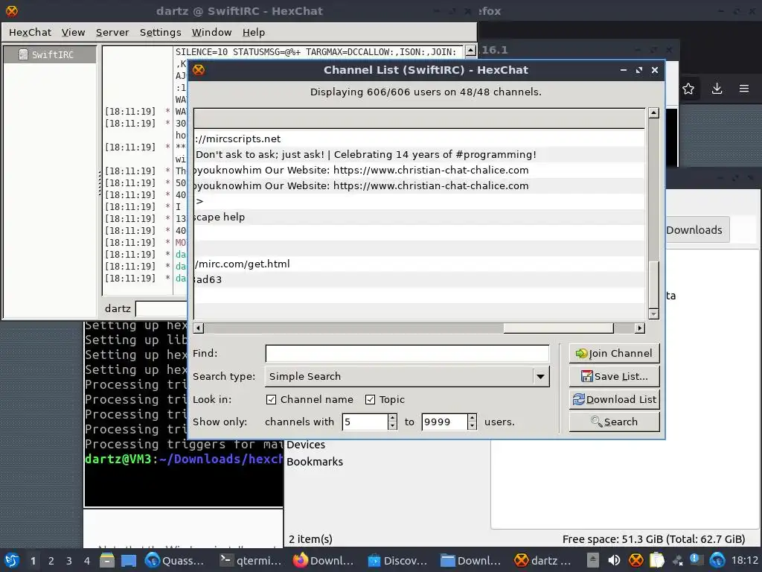
Task: Select Devices in the file manager sidebar
Action: [x=306, y=445]
